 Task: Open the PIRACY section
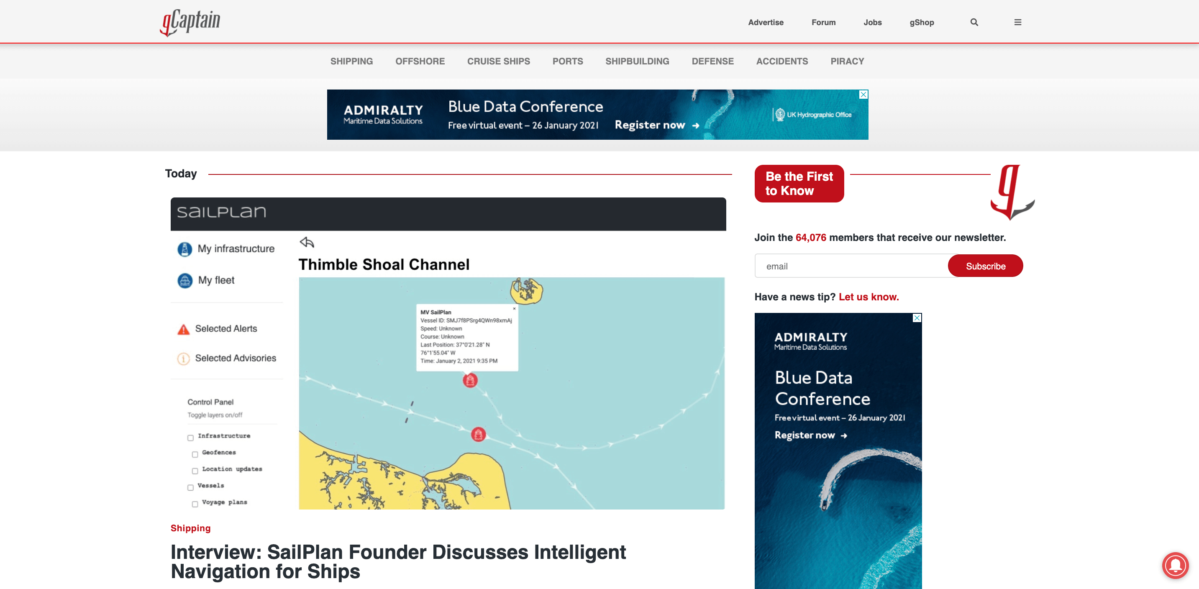tap(847, 61)
